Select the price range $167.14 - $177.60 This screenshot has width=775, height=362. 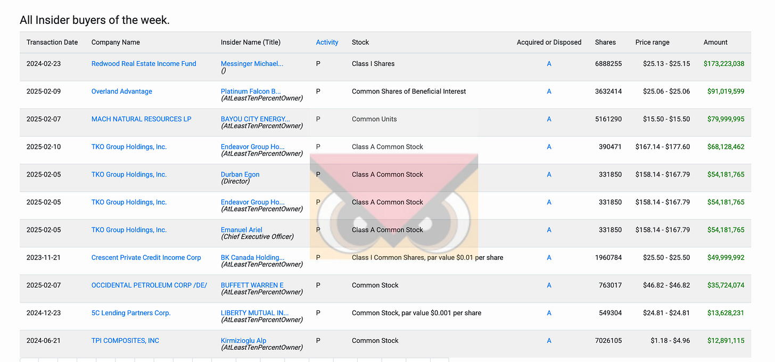tap(663, 146)
